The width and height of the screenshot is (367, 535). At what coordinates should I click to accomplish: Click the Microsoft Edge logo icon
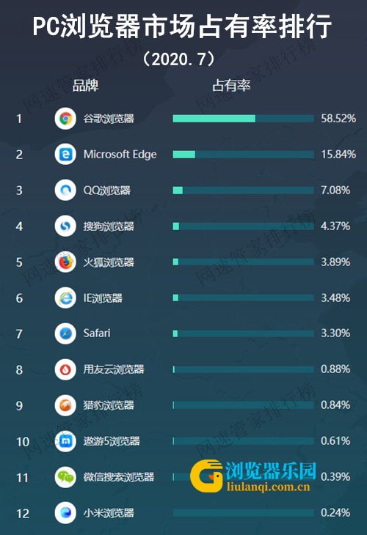tap(65, 154)
